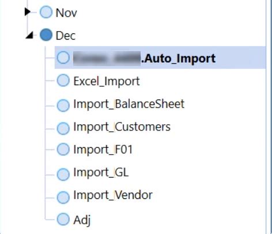Expand the Nov tree node arrow

(28, 12)
